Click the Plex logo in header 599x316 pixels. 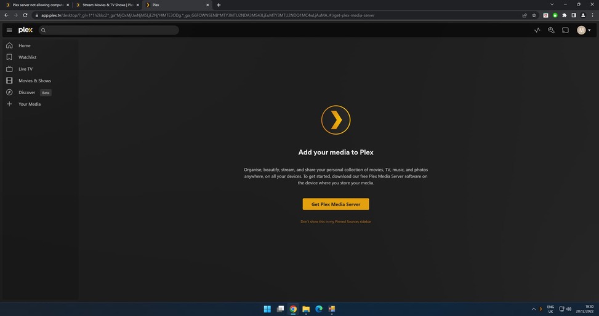coord(26,30)
